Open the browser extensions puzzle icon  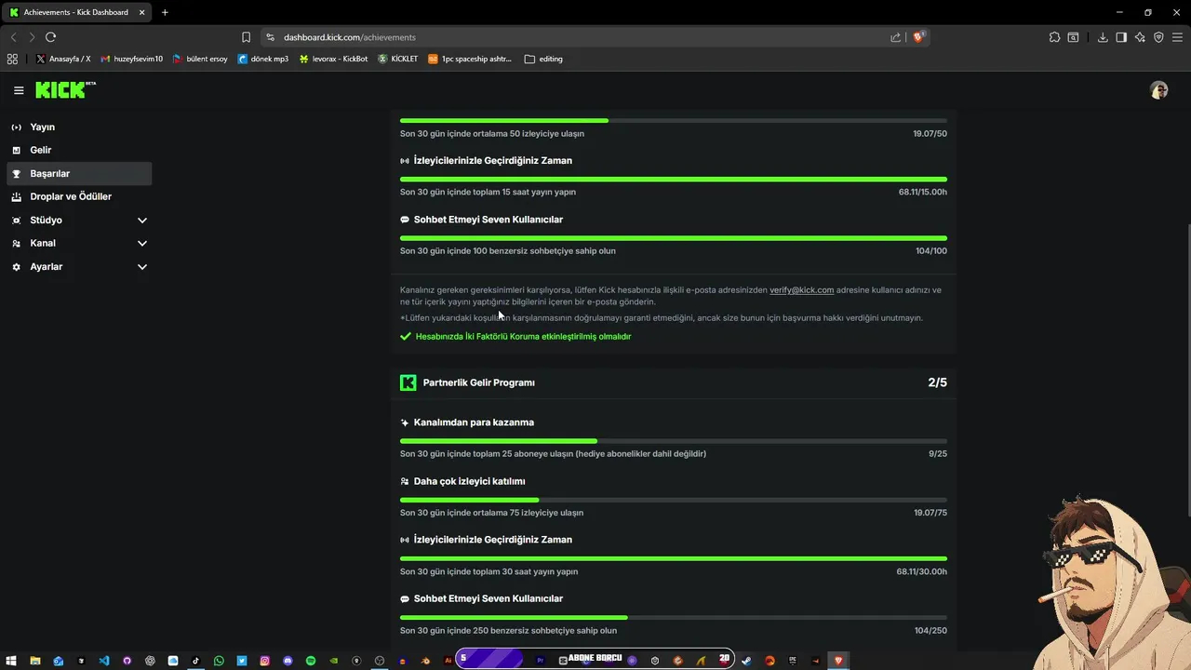[x=1054, y=37]
